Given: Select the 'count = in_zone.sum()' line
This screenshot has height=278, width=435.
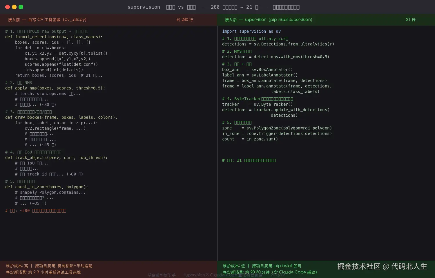Looking at the screenshot, I should point(250,139).
